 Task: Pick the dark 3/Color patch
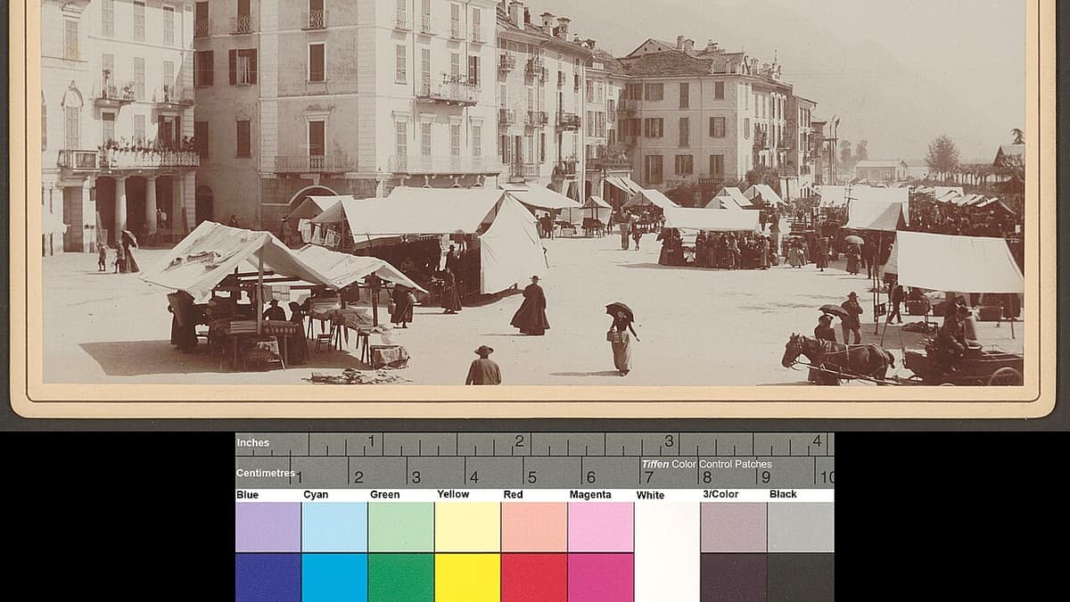[x=734, y=577]
